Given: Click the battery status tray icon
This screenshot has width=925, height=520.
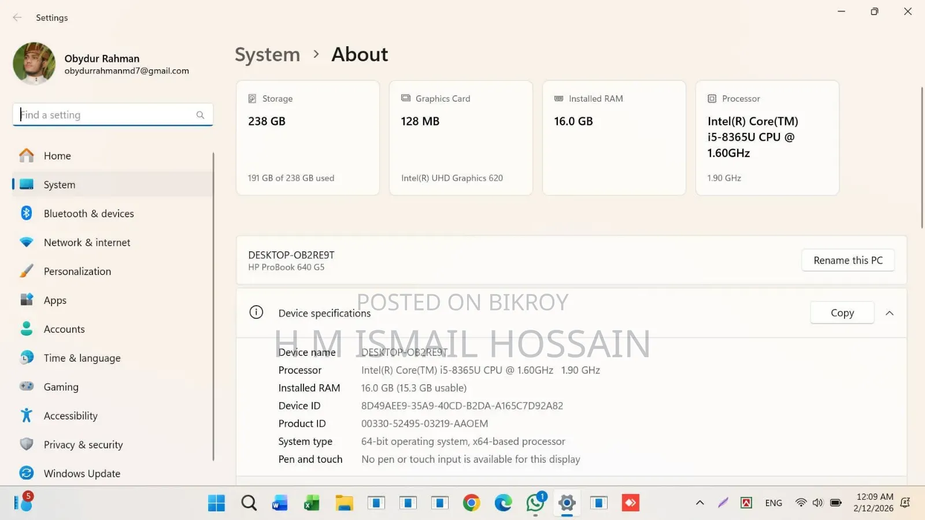Looking at the screenshot, I should tap(835, 503).
